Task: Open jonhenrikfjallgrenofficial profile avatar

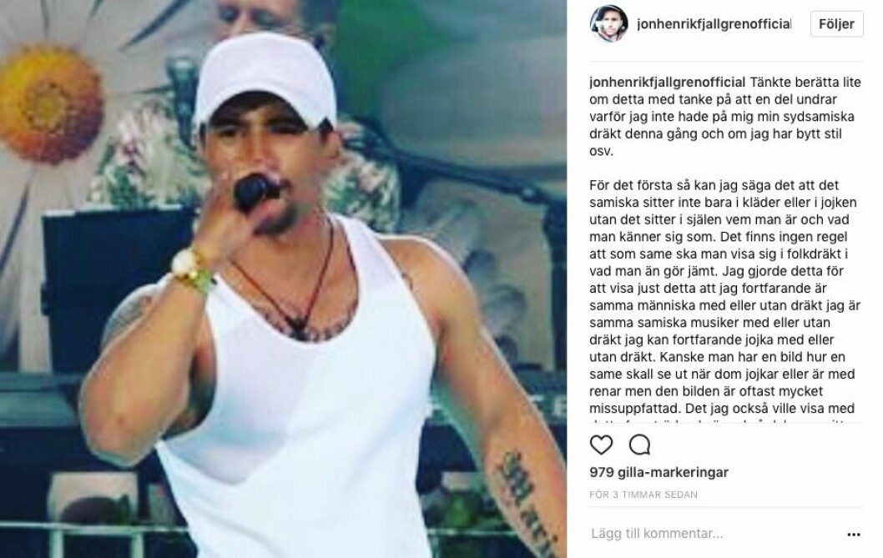Action: click(608, 23)
